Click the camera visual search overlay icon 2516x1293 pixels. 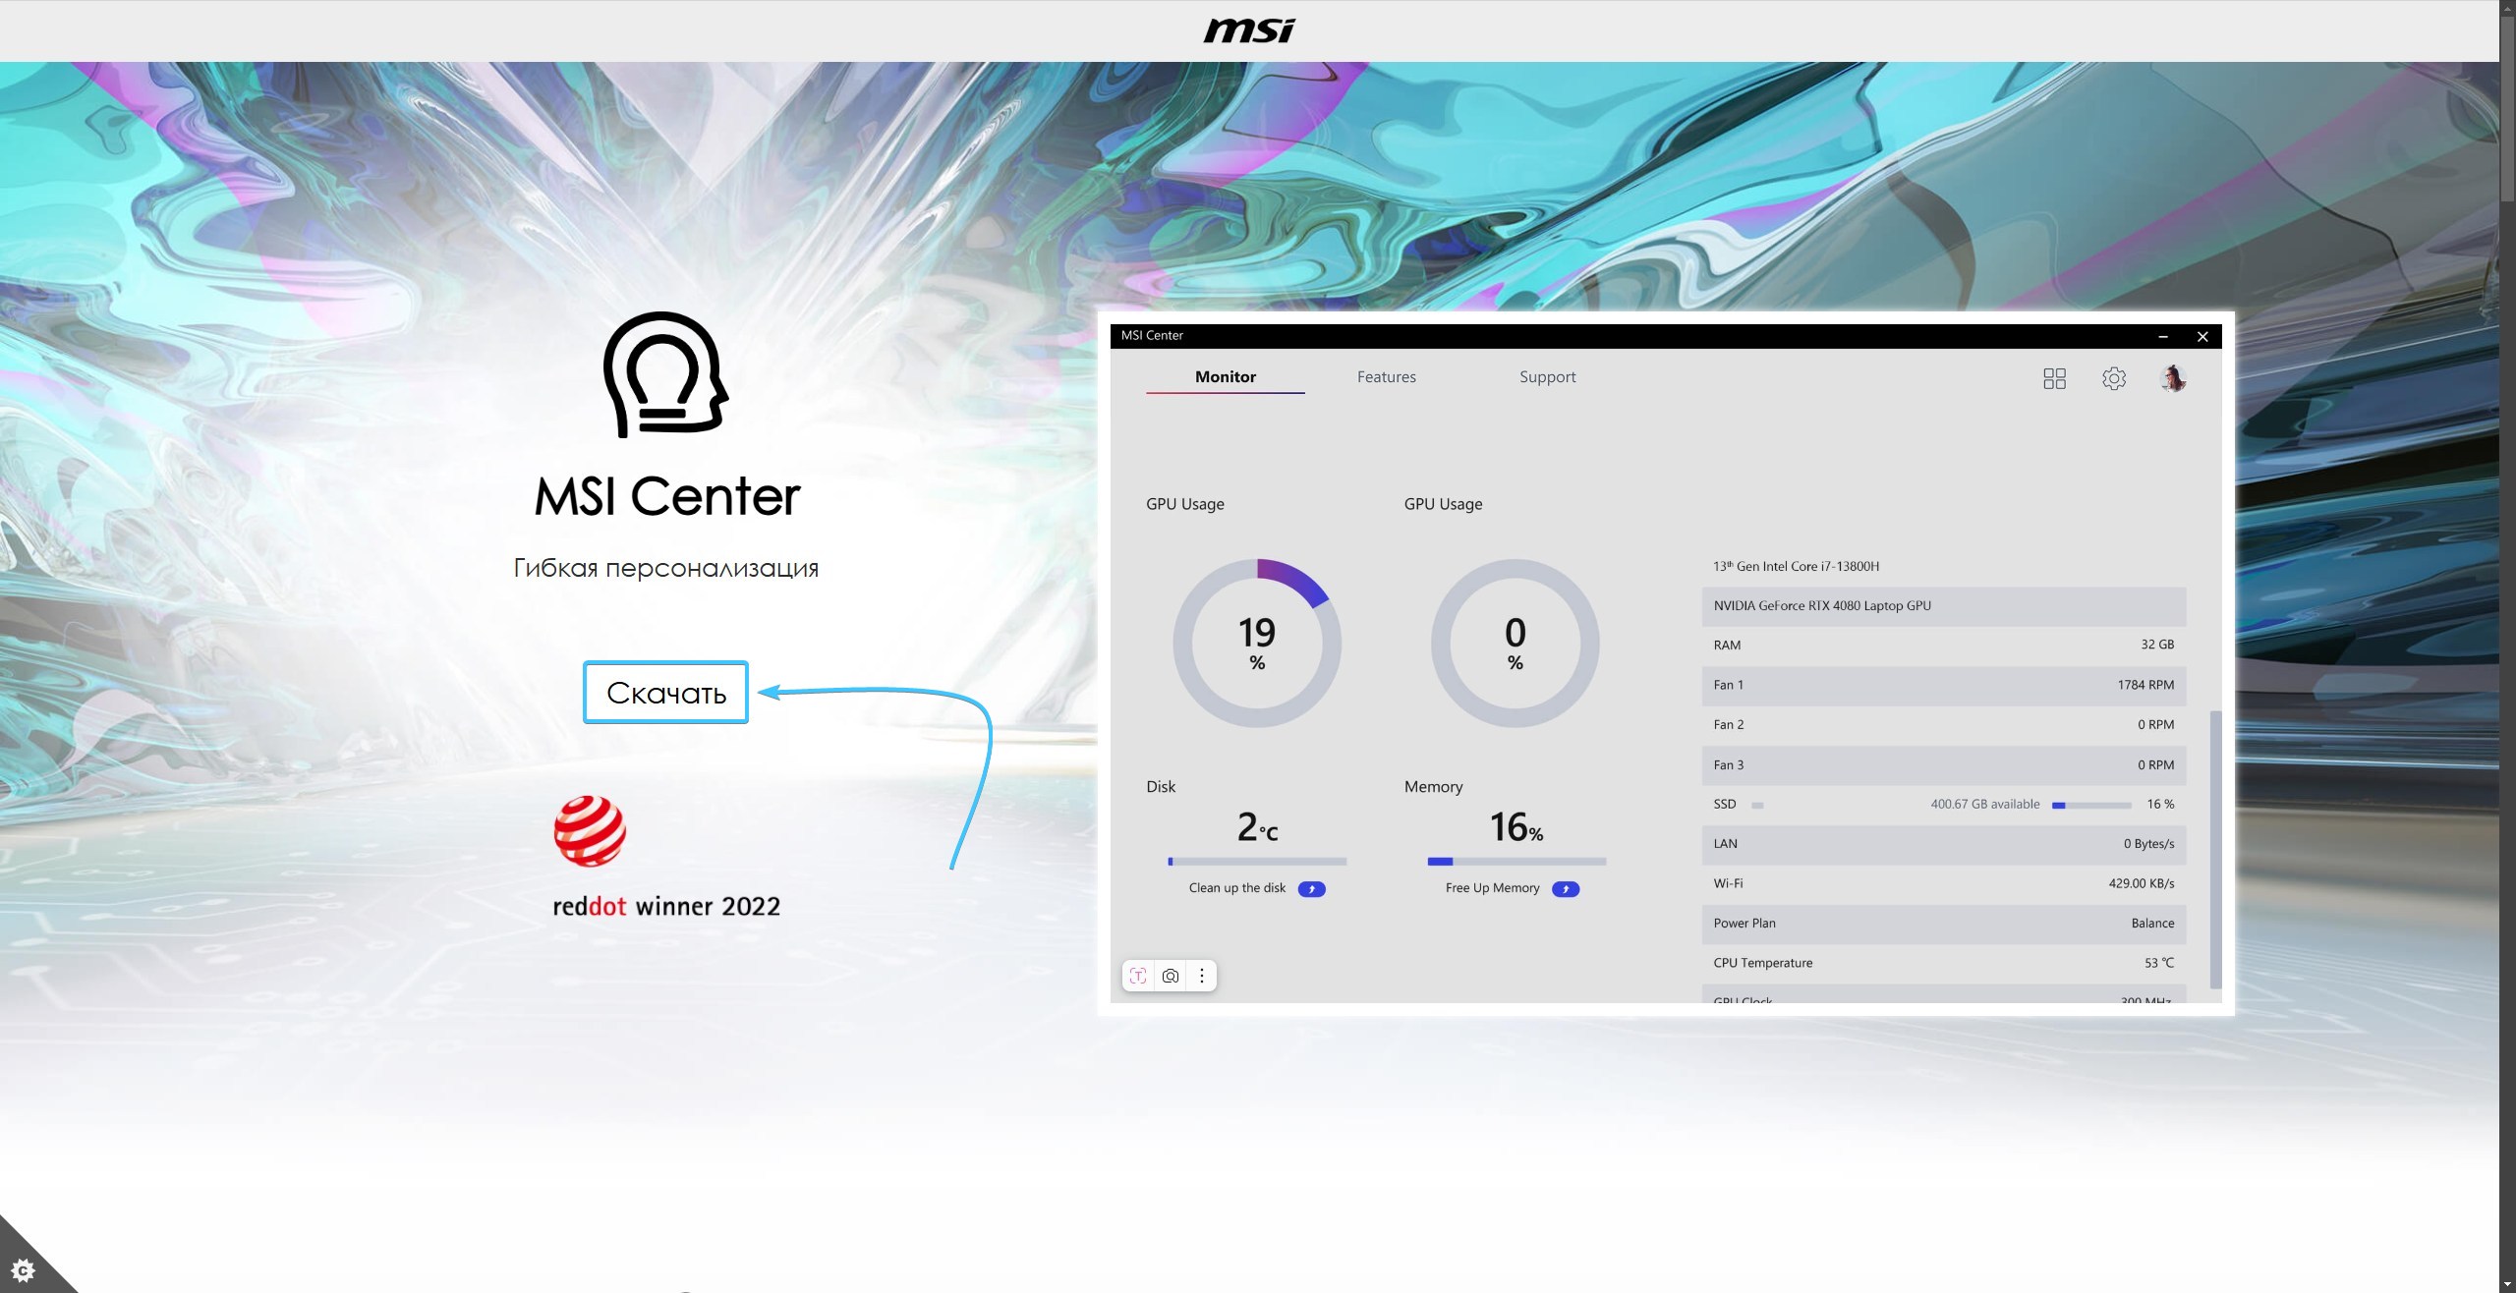(x=1170, y=976)
